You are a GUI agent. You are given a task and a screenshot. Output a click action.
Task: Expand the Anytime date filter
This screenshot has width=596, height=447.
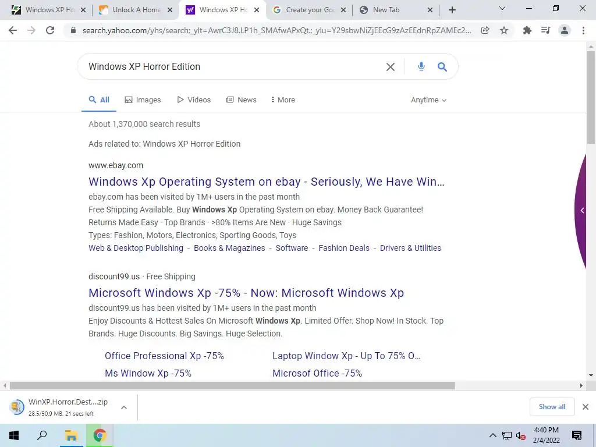coord(429,100)
